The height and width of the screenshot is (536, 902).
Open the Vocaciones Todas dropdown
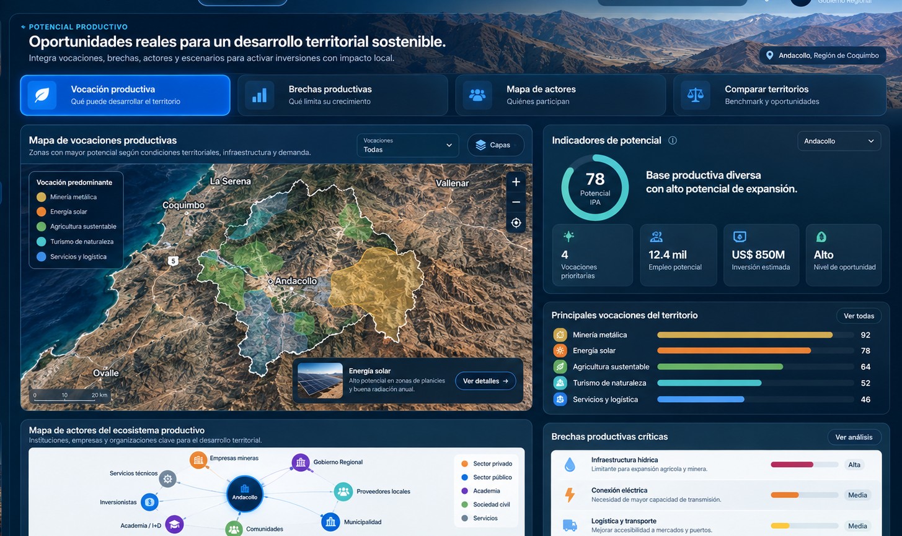point(408,145)
